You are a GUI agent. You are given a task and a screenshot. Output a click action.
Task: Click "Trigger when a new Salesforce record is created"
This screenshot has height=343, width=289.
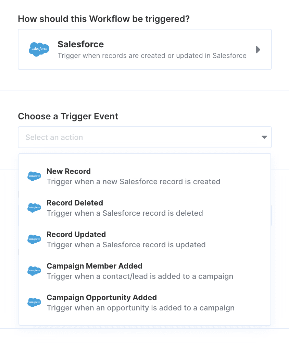click(133, 181)
